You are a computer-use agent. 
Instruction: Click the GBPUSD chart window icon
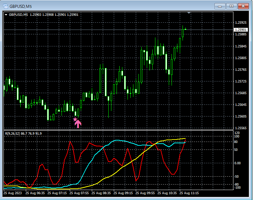5,6
